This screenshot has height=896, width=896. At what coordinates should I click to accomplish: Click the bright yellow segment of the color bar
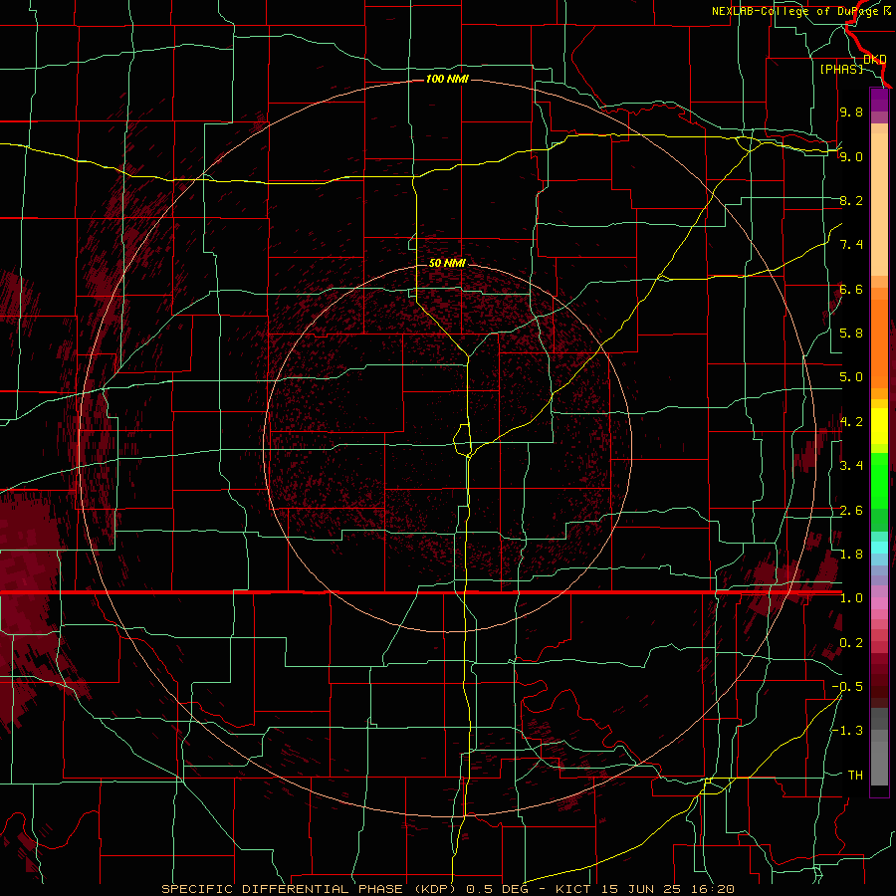[879, 426]
